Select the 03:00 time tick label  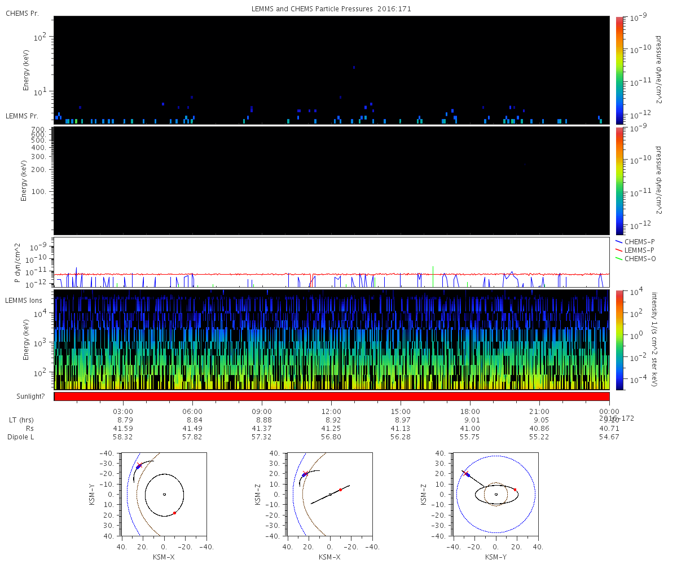[x=123, y=412]
